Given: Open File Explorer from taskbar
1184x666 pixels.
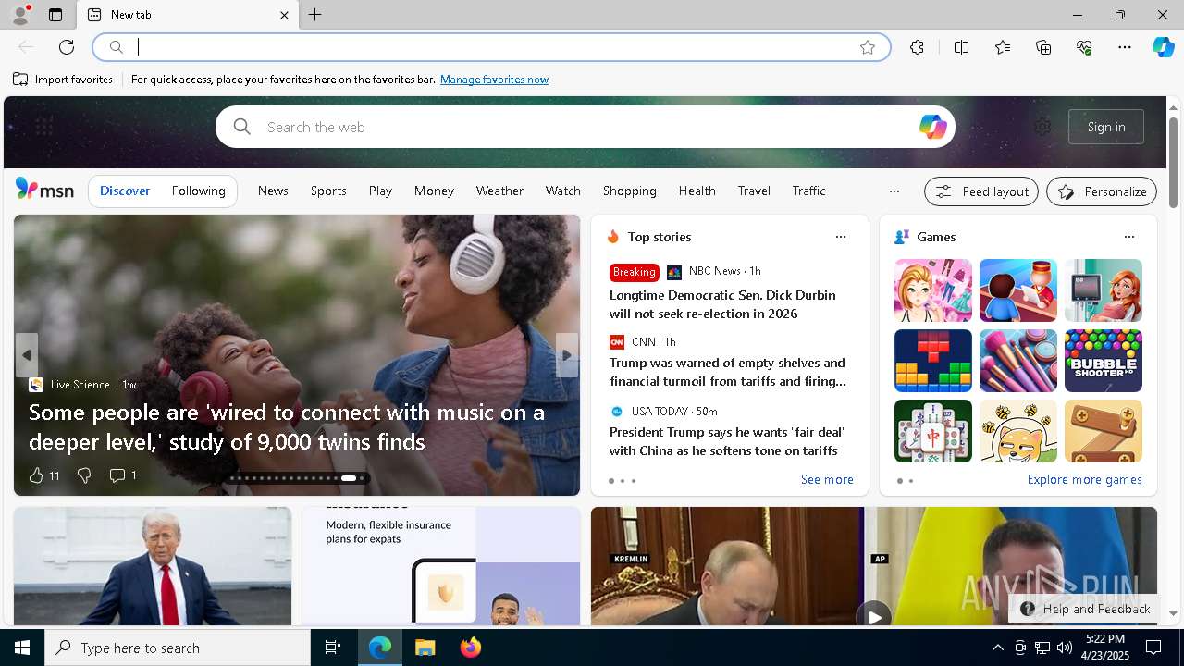Looking at the screenshot, I should click(425, 647).
